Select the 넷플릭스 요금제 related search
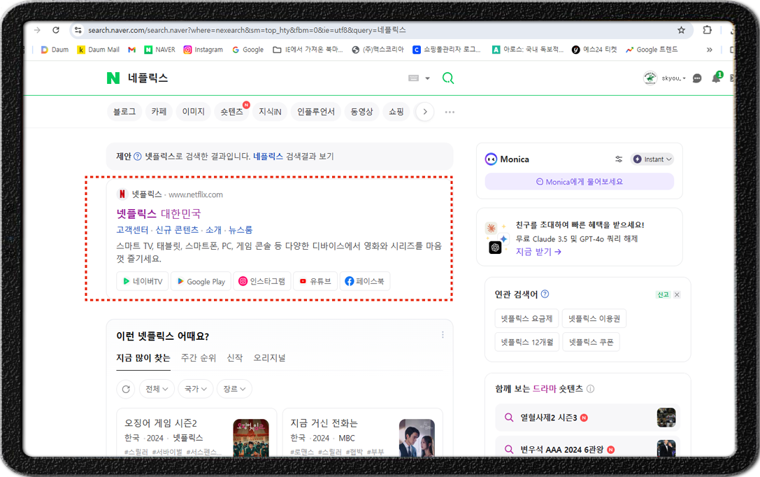 point(527,318)
